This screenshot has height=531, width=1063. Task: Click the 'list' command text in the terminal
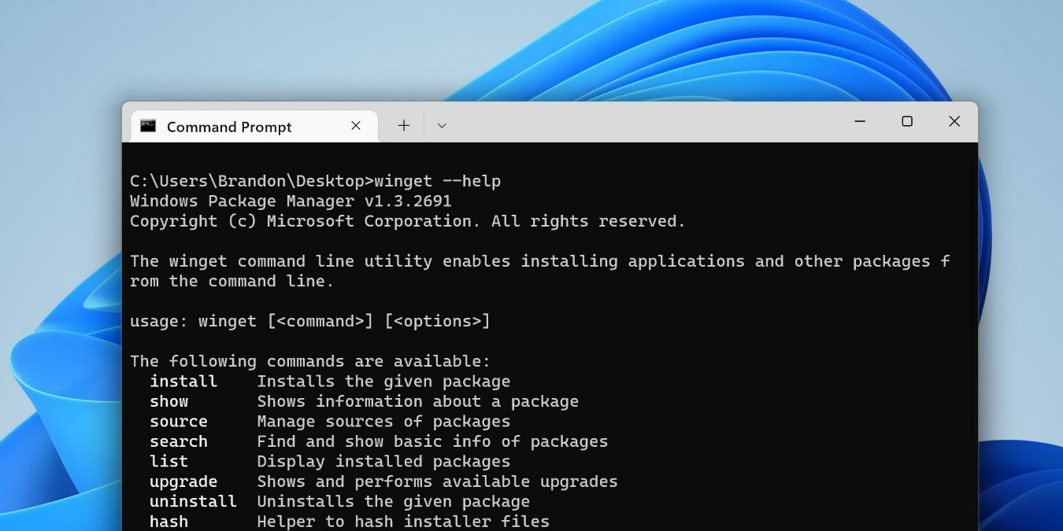pos(169,461)
